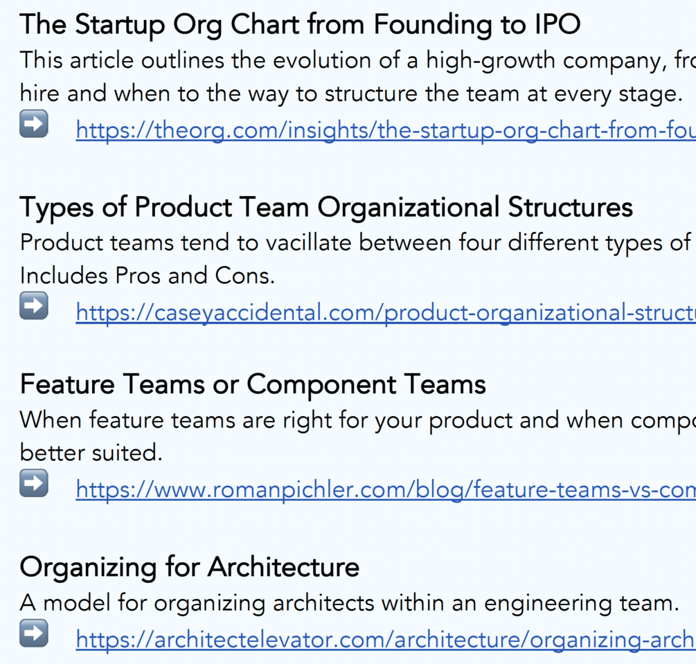Viewport: 696px width, 664px height.
Task: Follow the romanpichler.com feature teams link
Action: click(x=385, y=490)
